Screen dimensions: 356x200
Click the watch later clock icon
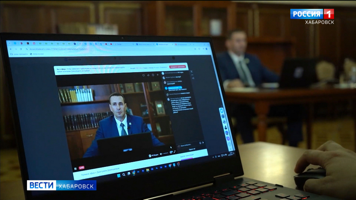tap(153, 75)
